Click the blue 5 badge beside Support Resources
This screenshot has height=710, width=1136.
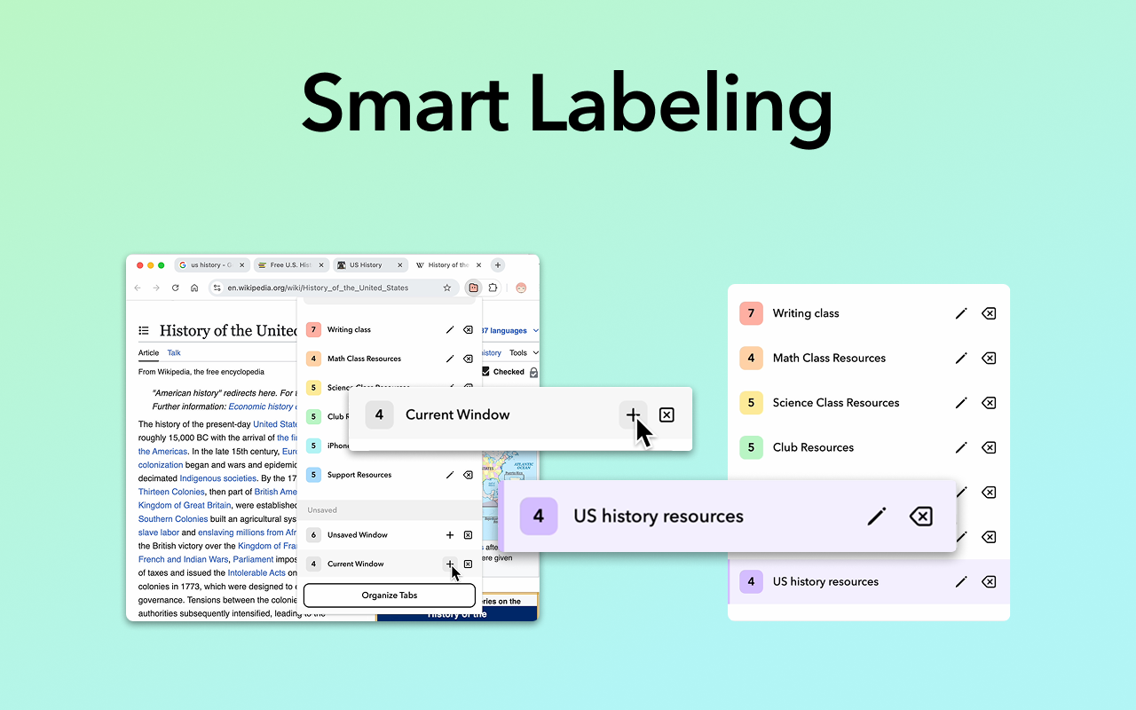pyautogui.click(x=313, y=475)
